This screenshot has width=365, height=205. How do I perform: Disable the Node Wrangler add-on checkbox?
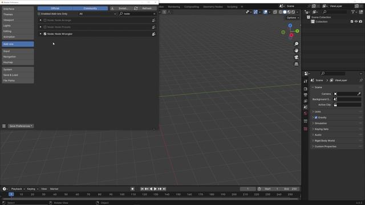click(x=45, y=34)
